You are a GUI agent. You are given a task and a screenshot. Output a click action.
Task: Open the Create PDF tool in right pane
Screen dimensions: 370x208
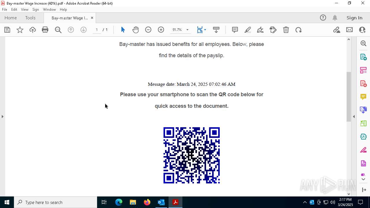[x=363, y=83]
